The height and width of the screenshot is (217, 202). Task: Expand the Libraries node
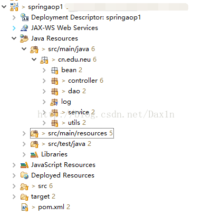(24, 154)
